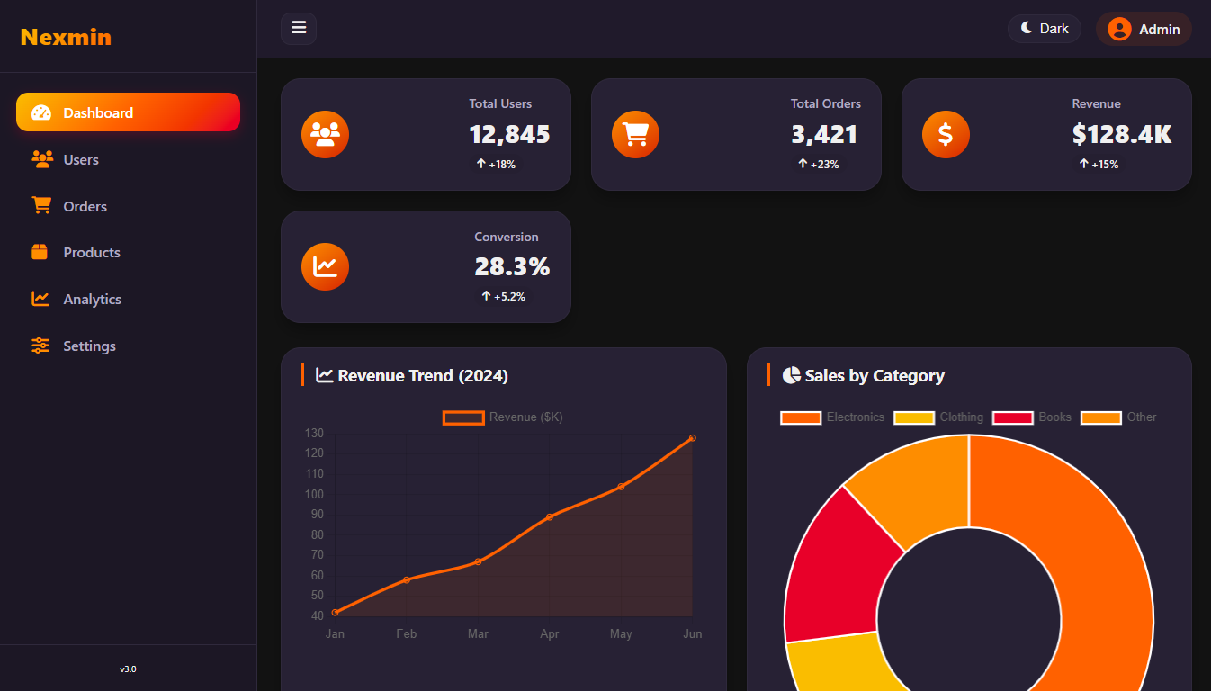Click the Conversion card chart icon

pos(325,266)
